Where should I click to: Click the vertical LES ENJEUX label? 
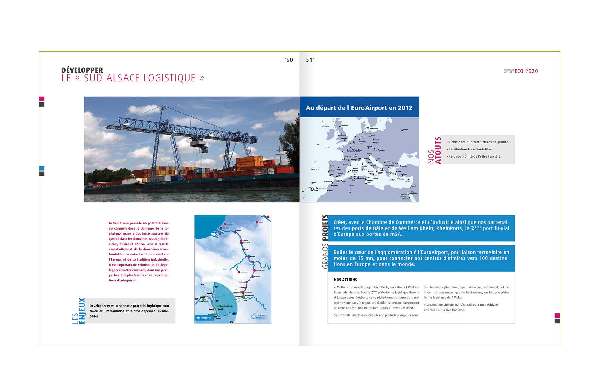79,311
